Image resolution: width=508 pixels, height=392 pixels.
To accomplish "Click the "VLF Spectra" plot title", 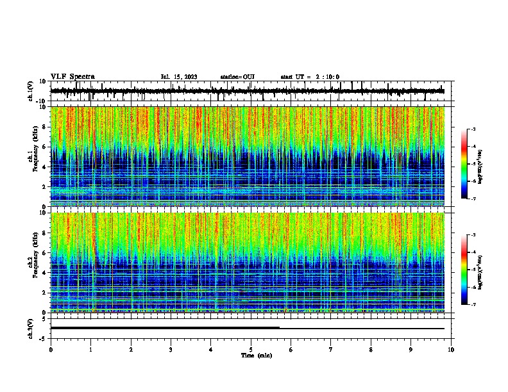I will click(72, 77).
